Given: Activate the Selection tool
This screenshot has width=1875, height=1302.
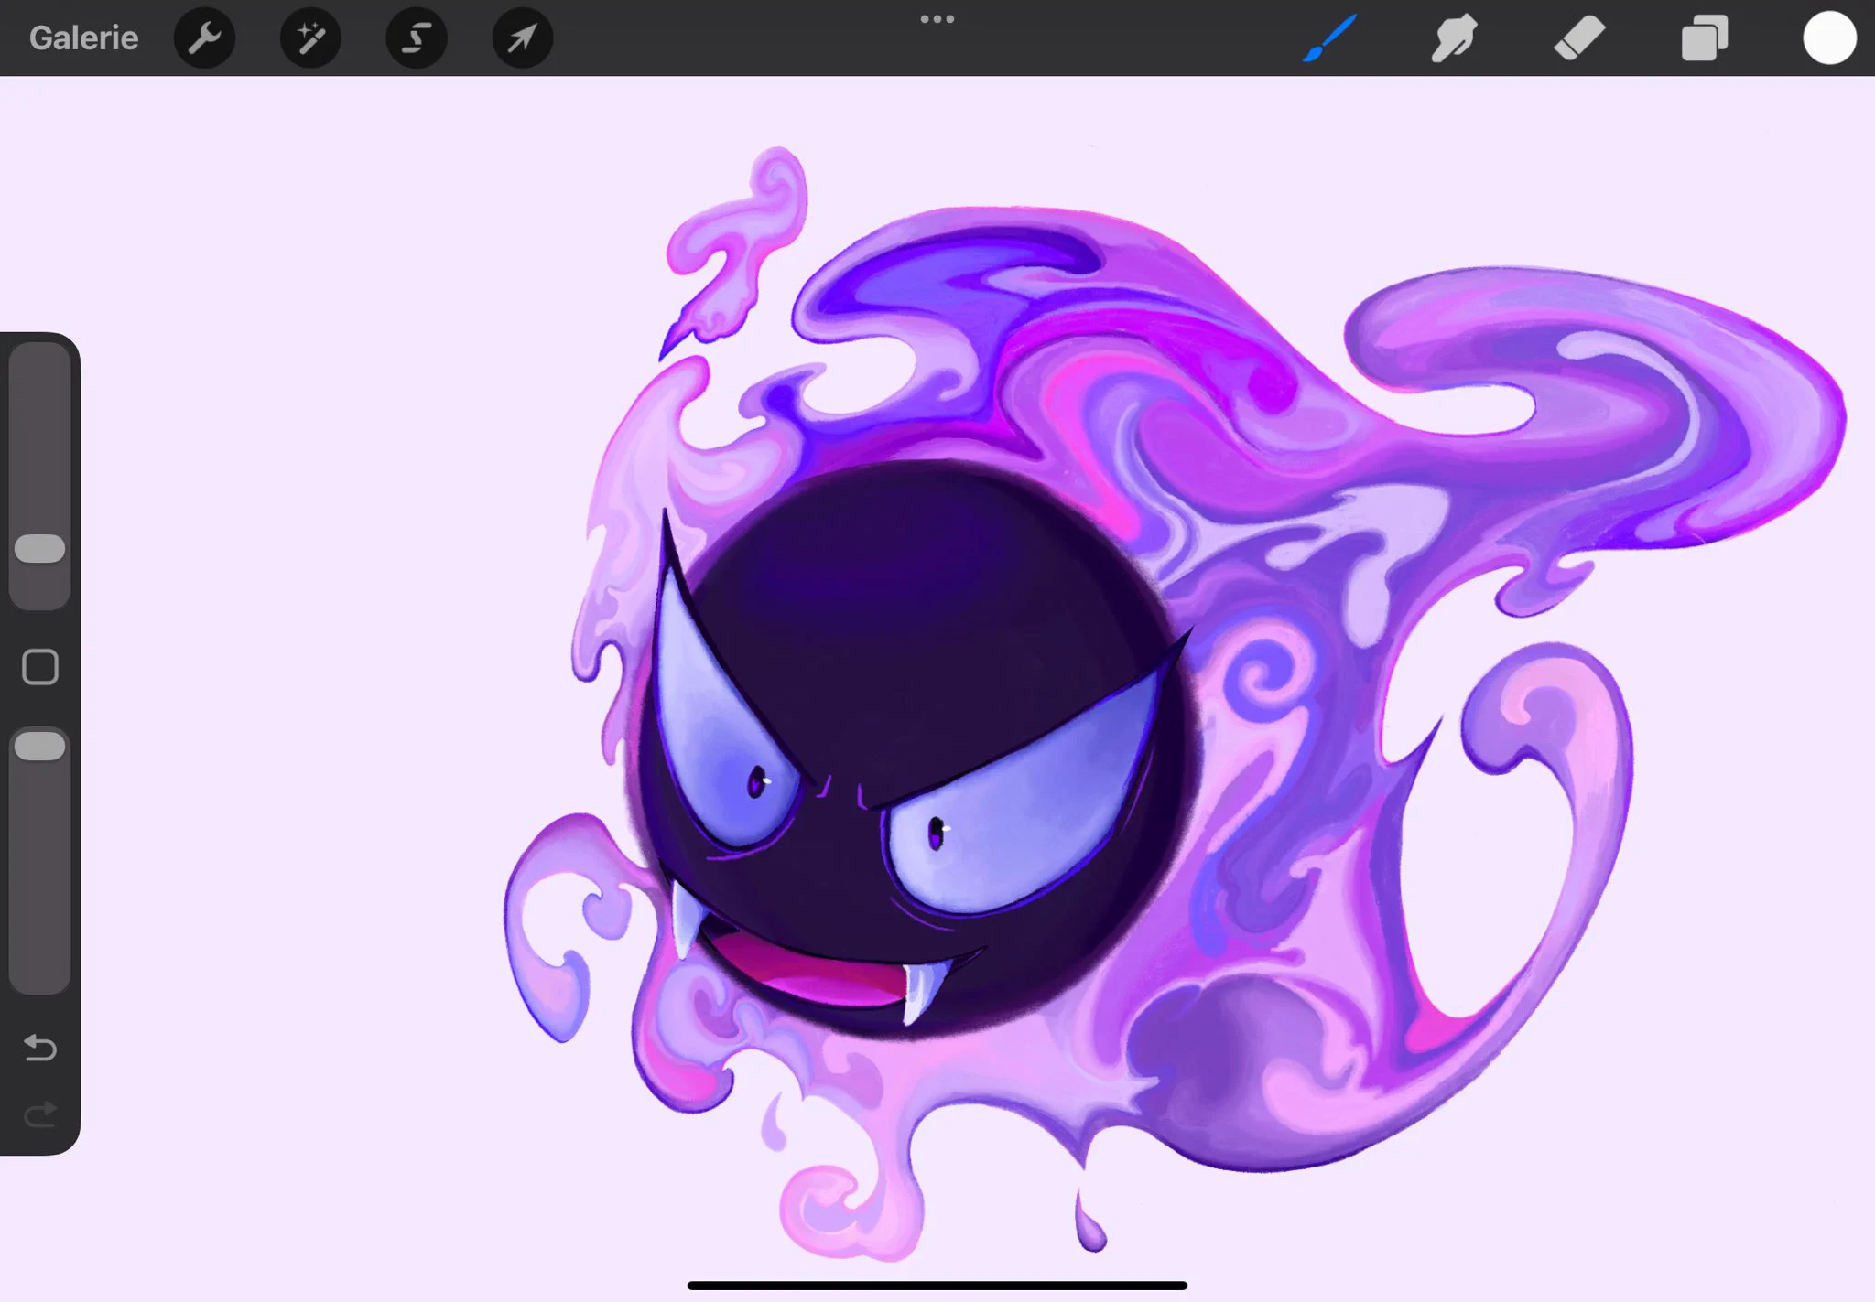Looking at the screenshot, I should [417, 38].
